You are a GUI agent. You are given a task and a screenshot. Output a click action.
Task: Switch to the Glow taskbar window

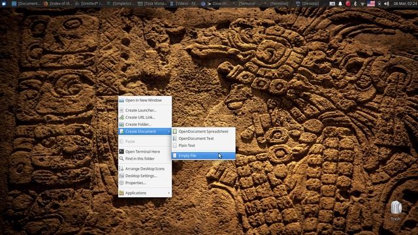coord(216,4)
